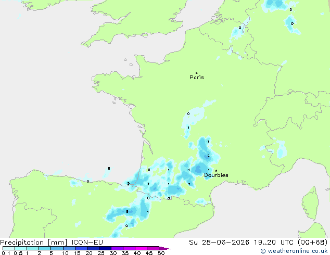The height and width of the screenshot is (255, 330).
Task: Pick the legend swatch between 0.1 and 0.5
Action: tap(9, 248)
